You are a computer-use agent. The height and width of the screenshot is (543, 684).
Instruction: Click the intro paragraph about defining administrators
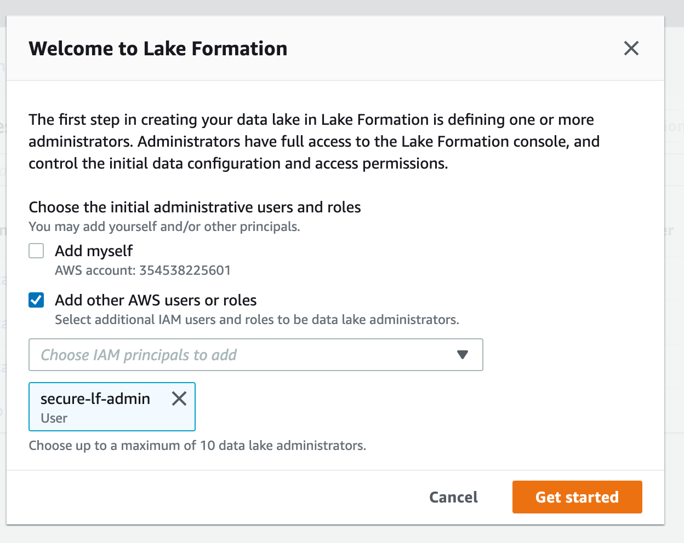point(314,141)
